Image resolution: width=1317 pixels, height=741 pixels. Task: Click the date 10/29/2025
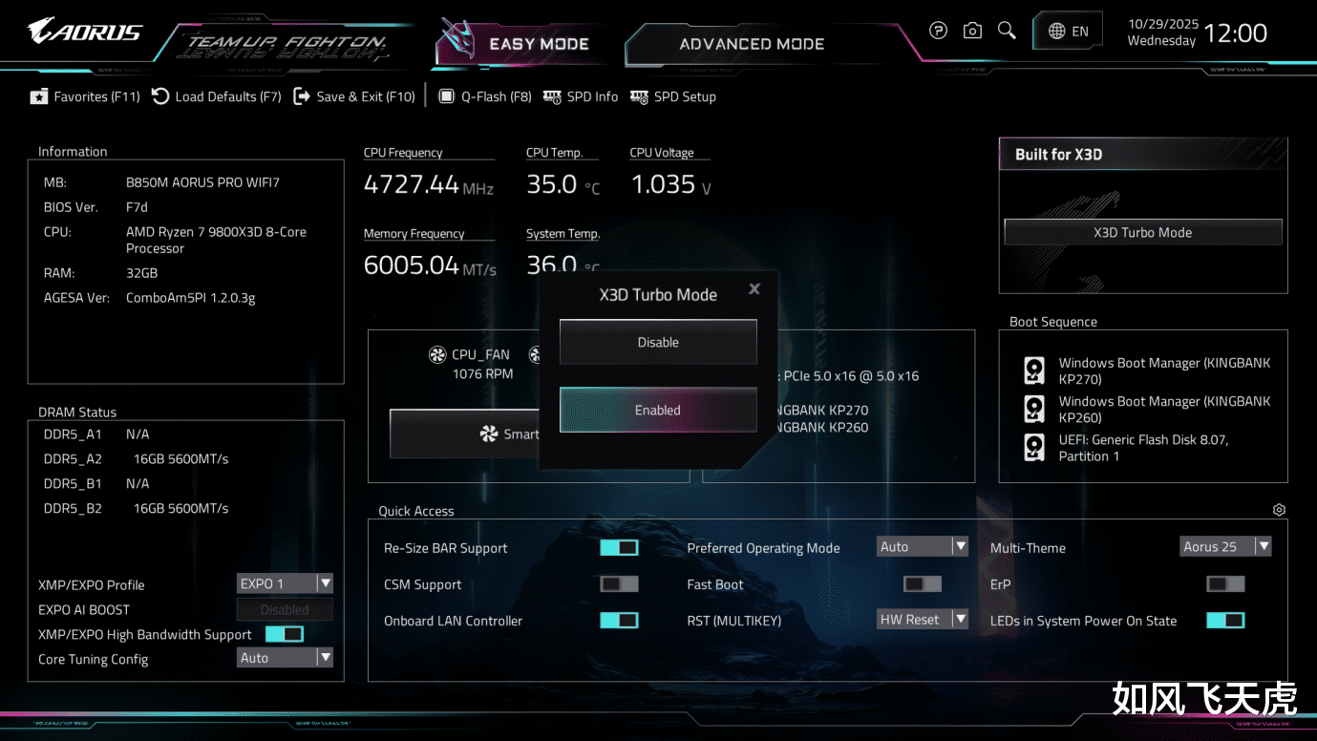[1162, 24]
